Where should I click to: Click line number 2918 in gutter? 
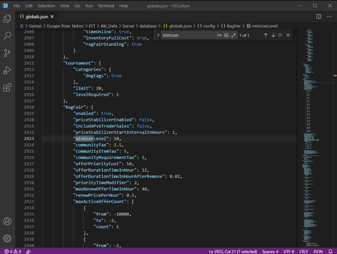29,107
